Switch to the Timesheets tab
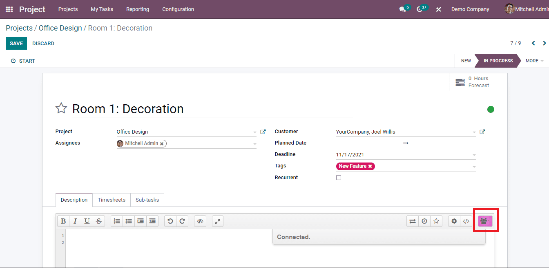 (x=111, y=200)
